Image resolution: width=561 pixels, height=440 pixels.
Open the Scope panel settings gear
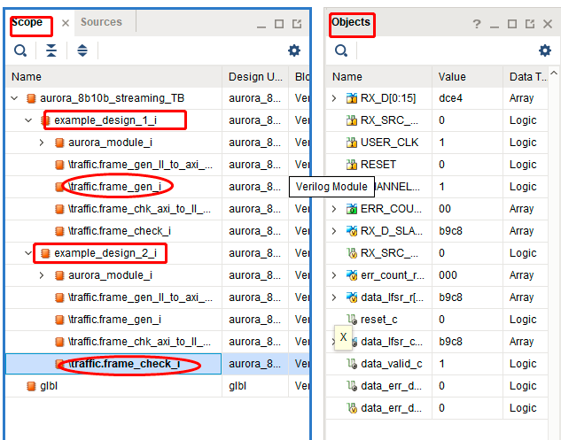point(294,50)
